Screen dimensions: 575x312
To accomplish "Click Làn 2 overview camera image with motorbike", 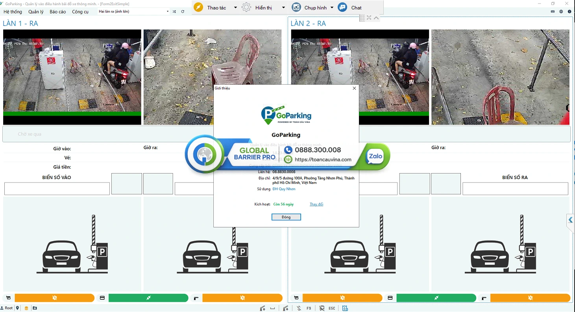I will (x=360, y=77).
